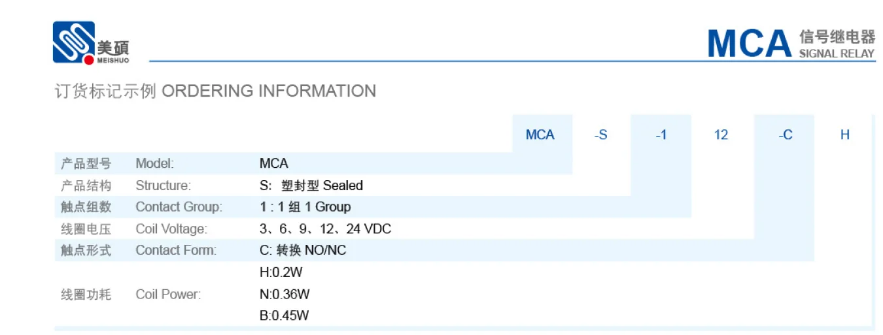The width and height of the screenshot is (883, 335).
Task: Click the 12 voltage code cell
Action: tap(721, 135)
